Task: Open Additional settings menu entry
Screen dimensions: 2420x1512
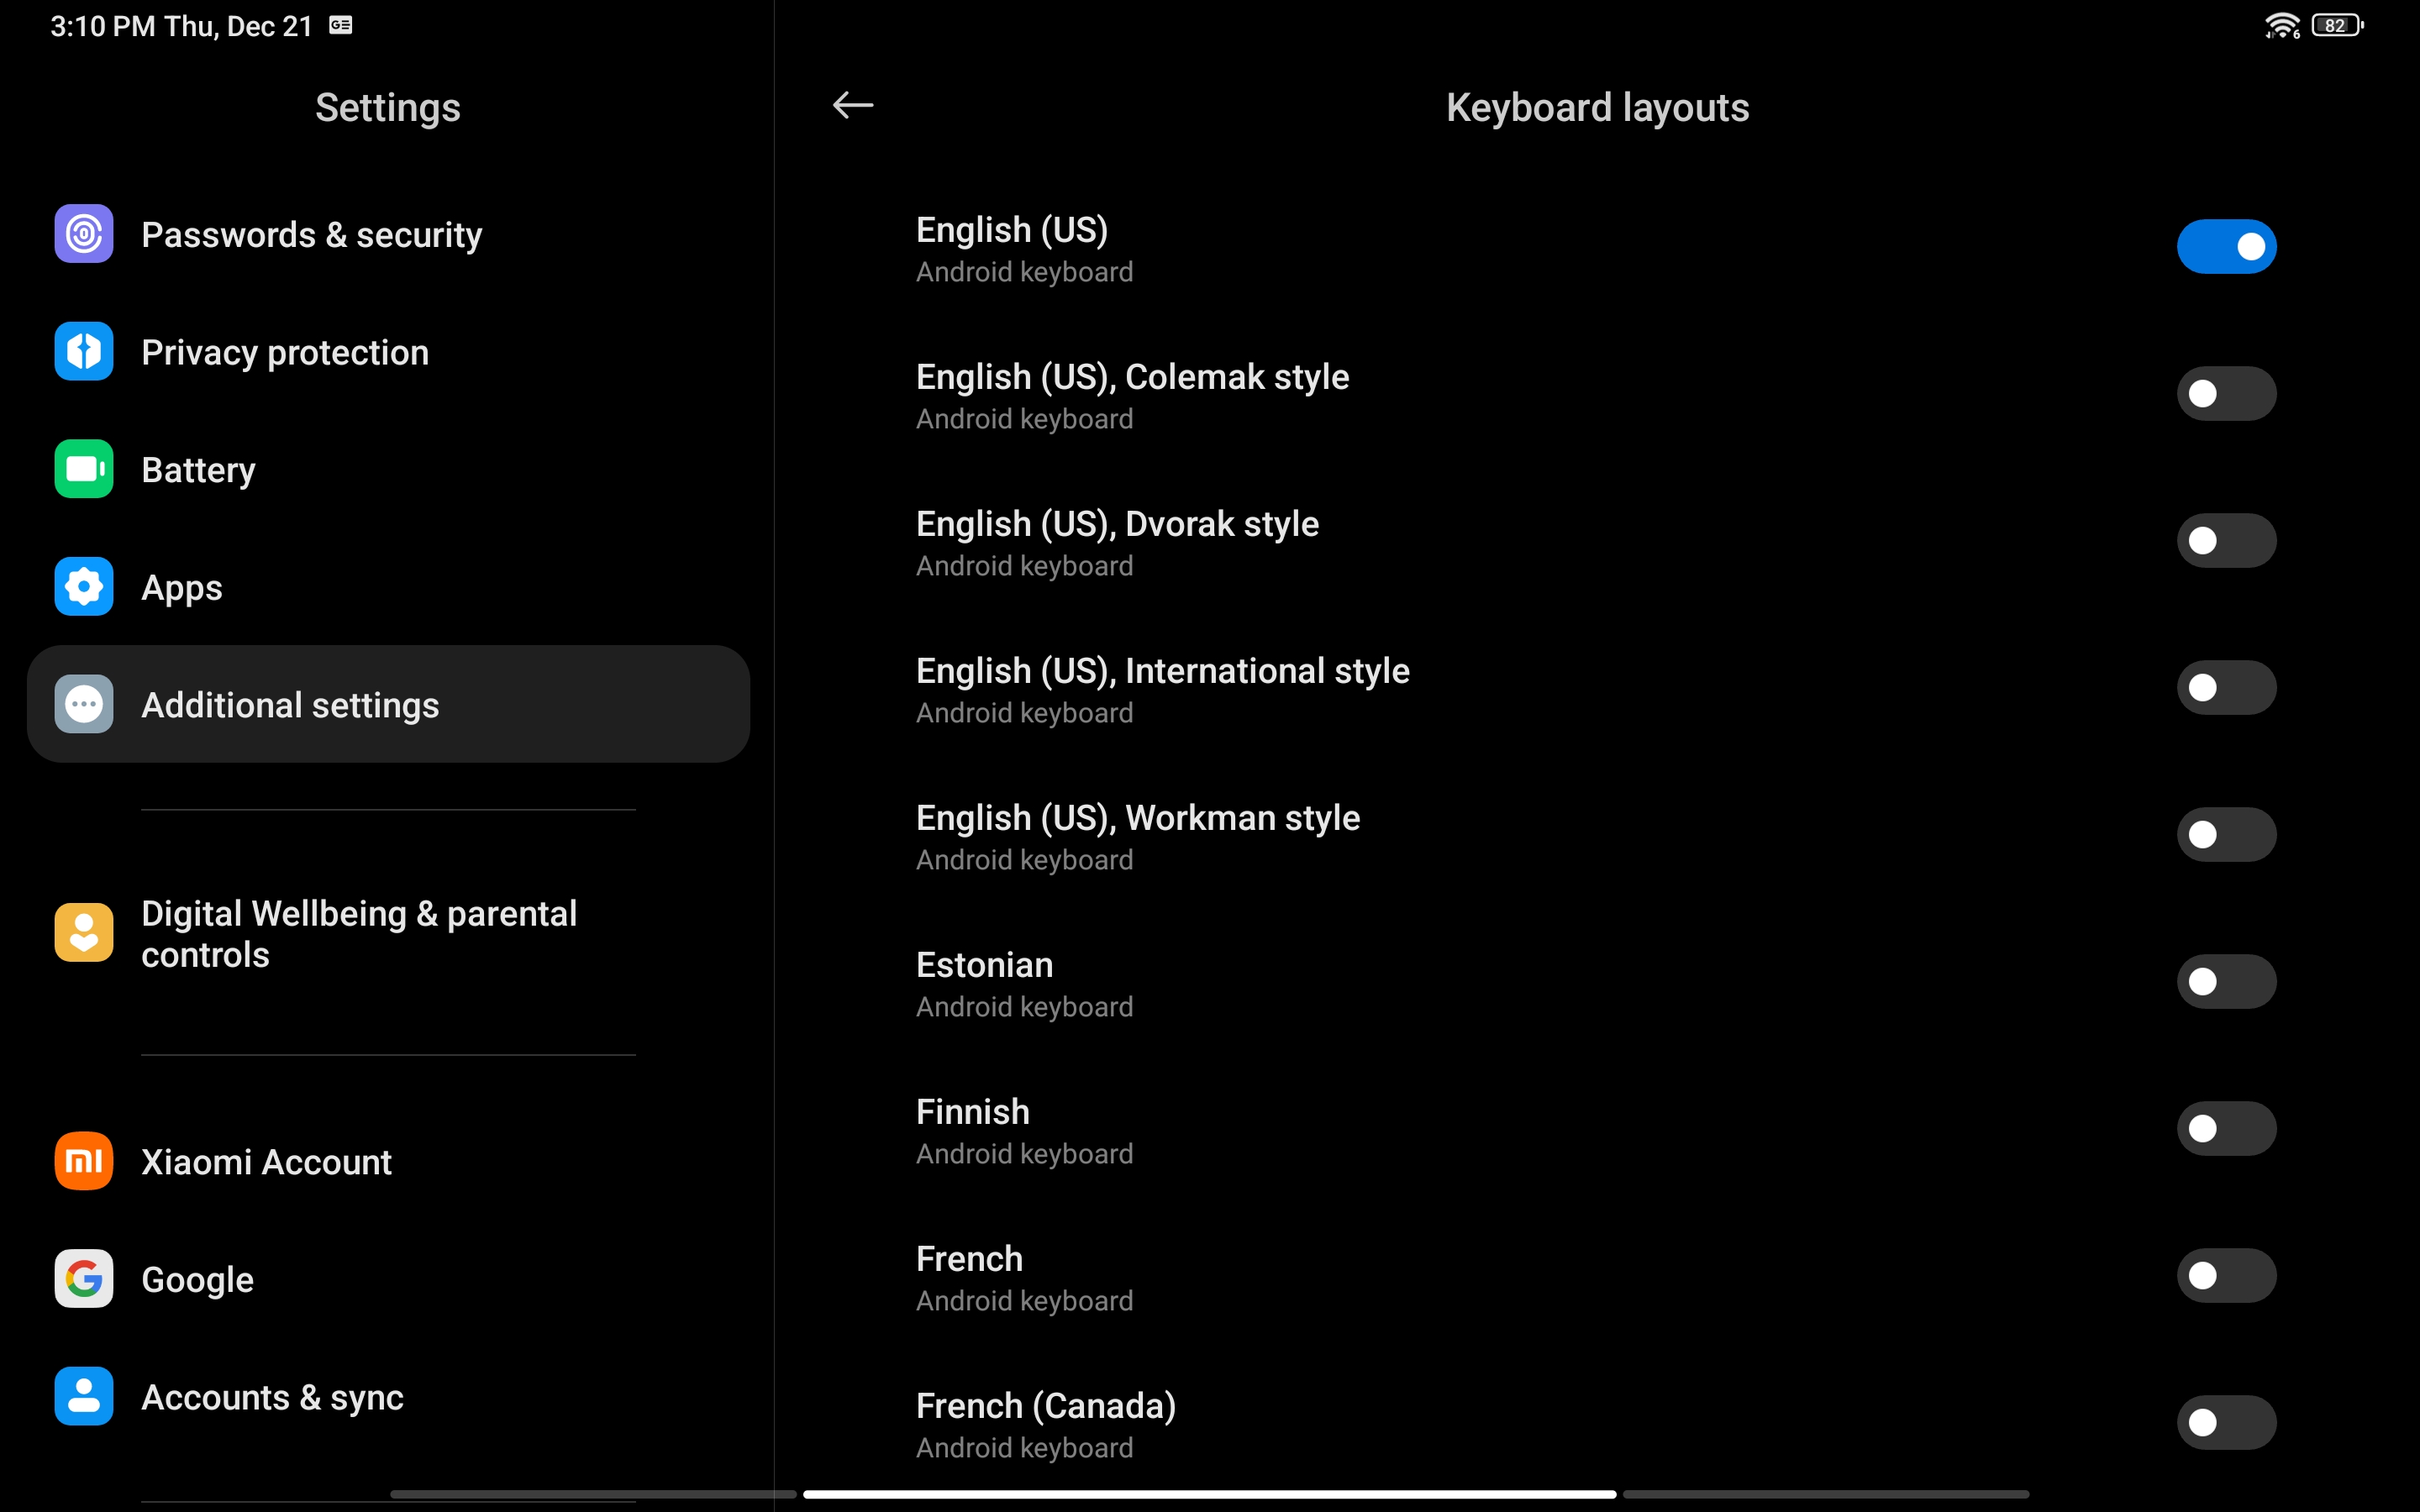Action: [389, 704]
